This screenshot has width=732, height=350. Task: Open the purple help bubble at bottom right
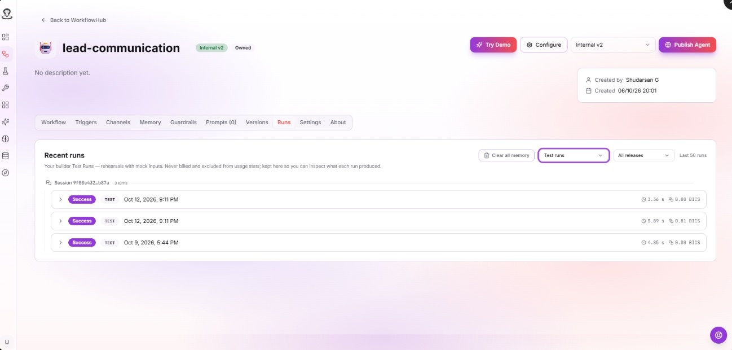coord(718,335)
